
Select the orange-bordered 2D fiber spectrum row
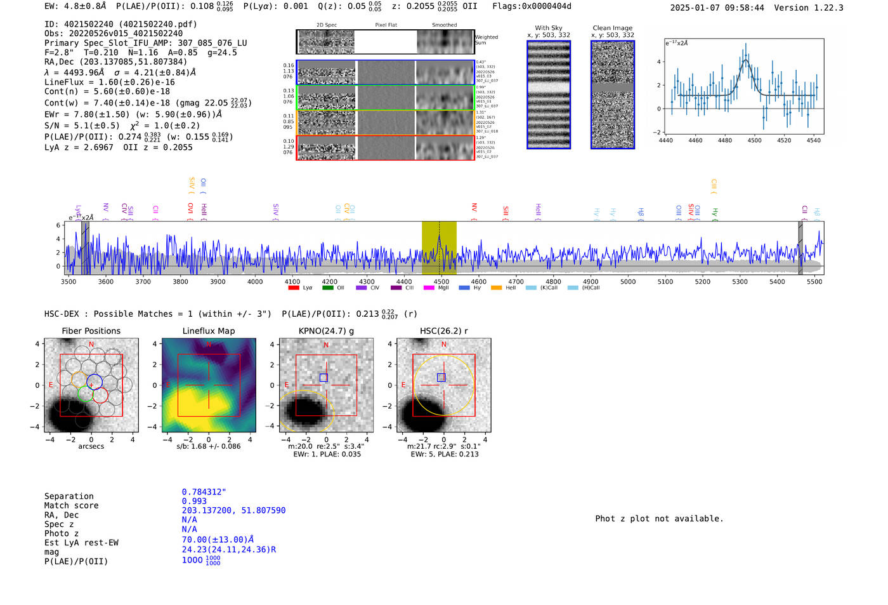point(385,123)
